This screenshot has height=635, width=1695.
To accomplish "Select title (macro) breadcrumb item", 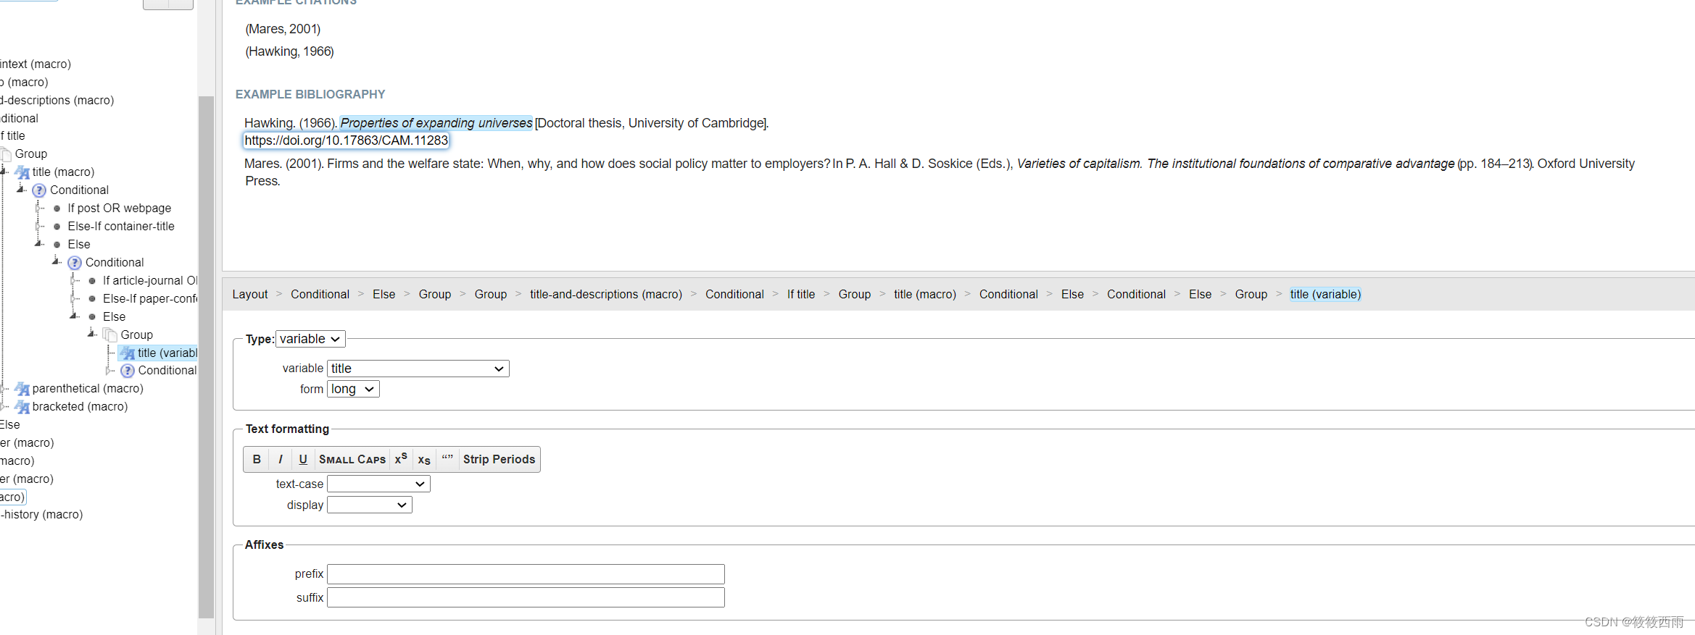I will tap(925, 294).
